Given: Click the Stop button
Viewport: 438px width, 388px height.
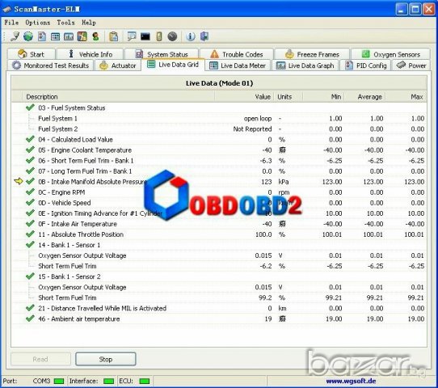Looking at the screenshot, I should click(x=106, y=359).
